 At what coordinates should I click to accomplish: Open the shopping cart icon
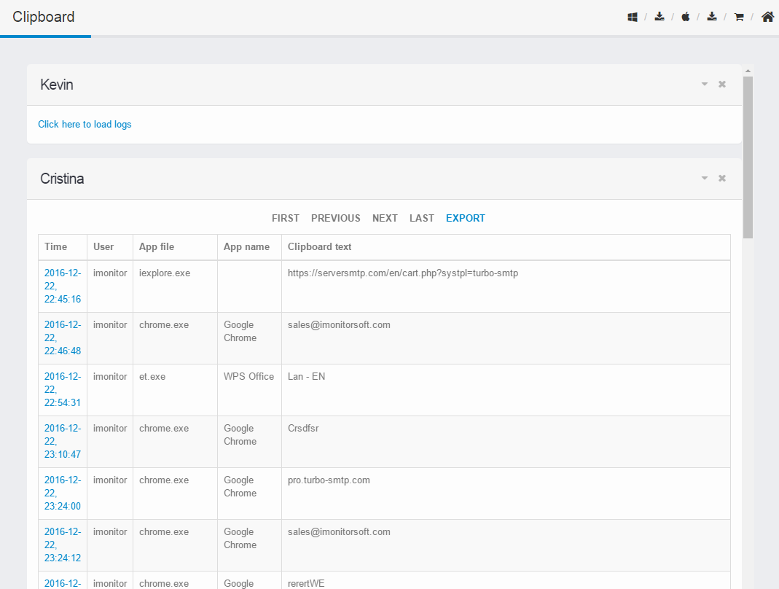tap(739, 17)
